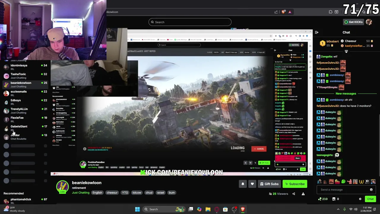
Task: Open Opera browser in taskbar
Action: pos(217,209)
